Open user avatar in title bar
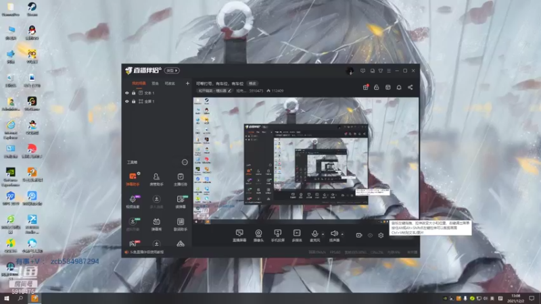Image resolution: width=541 pixels, height=304 pixels. (x=350, y=71)
